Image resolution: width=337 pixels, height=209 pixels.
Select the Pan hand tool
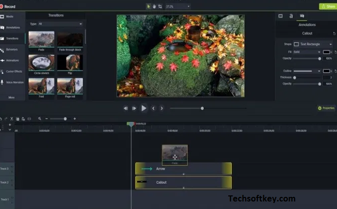click(154, 7)
